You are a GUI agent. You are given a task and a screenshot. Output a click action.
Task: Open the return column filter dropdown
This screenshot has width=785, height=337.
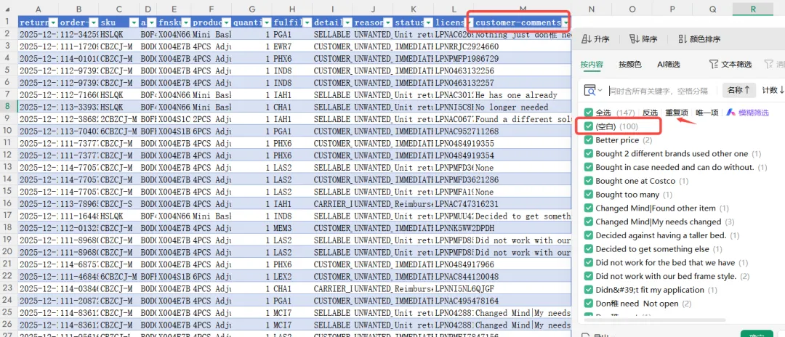[x=52, y=23]
